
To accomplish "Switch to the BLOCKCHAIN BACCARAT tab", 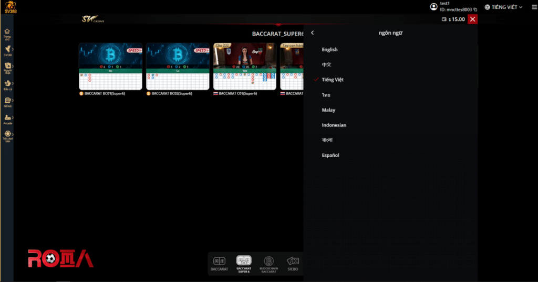I will click(268, 264).
